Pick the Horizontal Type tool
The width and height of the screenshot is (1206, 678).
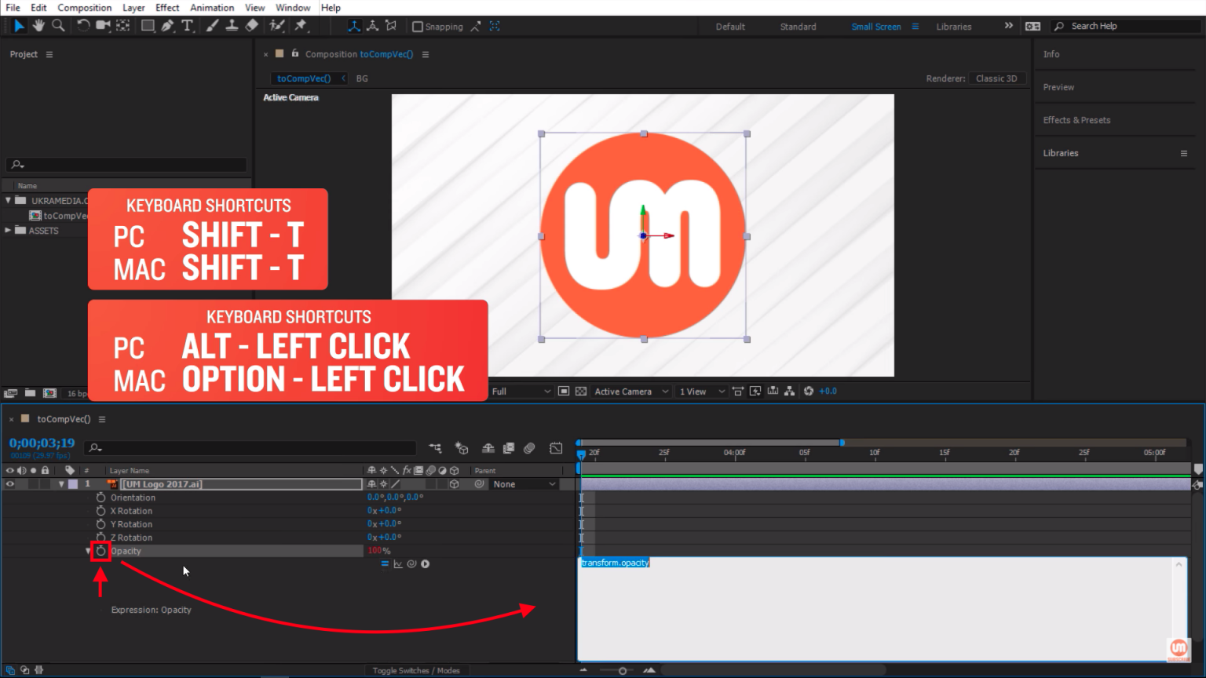pyautogui.click(x=187, y=26)
